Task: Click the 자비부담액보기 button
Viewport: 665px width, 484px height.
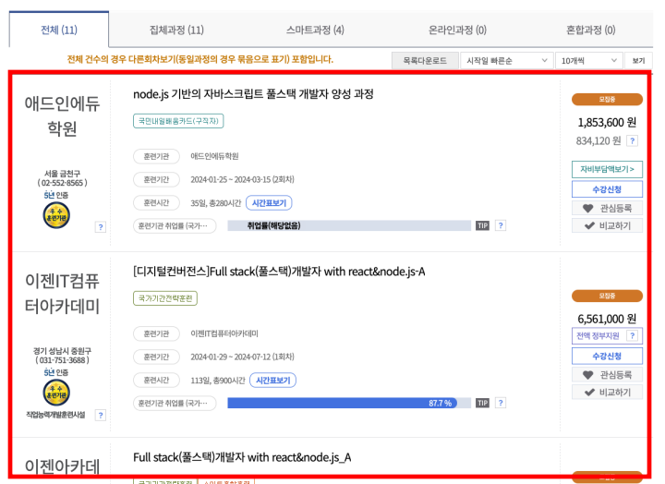Action: click(x=607, y=169)
